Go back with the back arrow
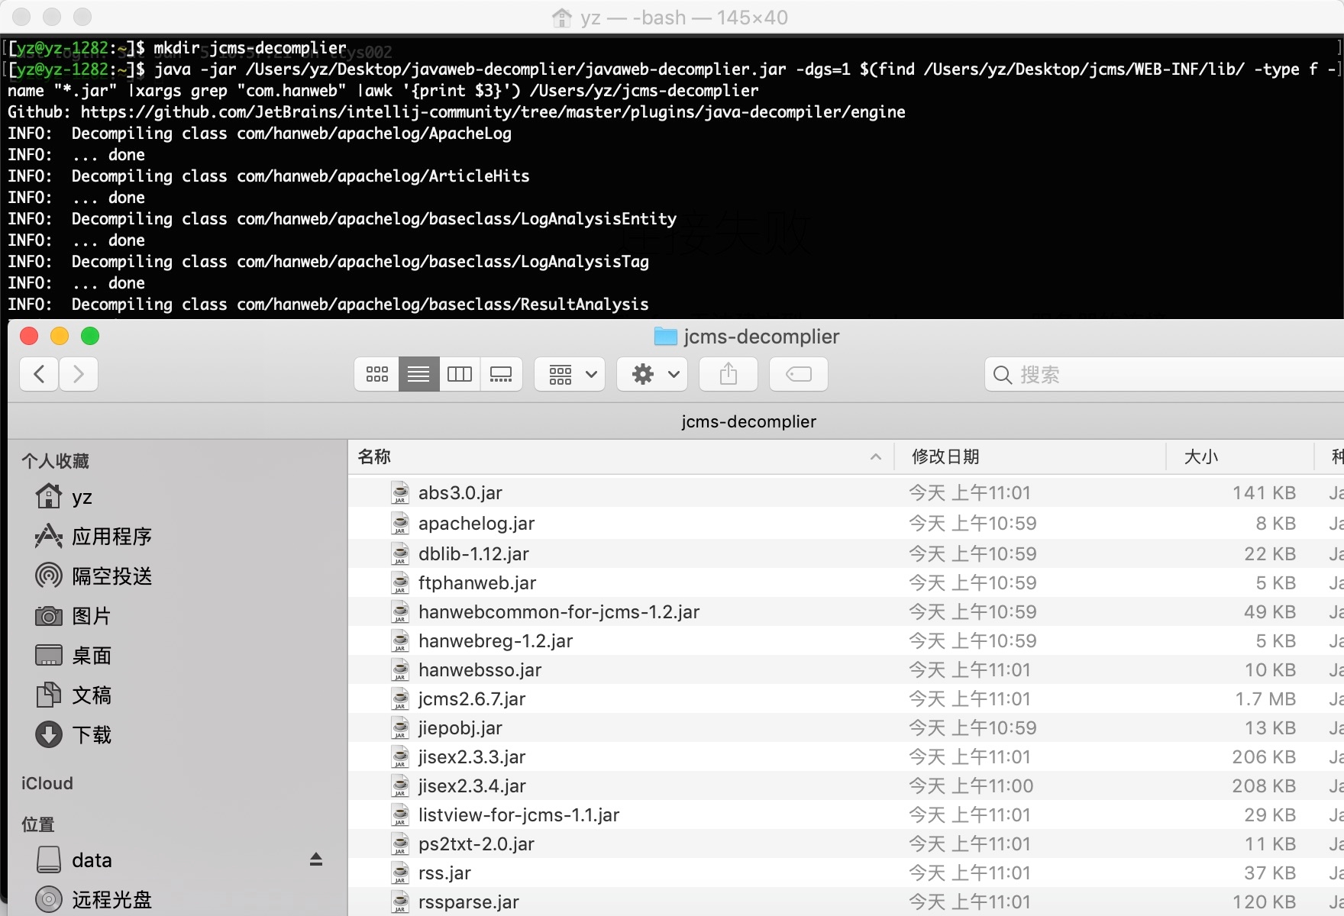The image size is (1344, 916). (x=40, y=374)
